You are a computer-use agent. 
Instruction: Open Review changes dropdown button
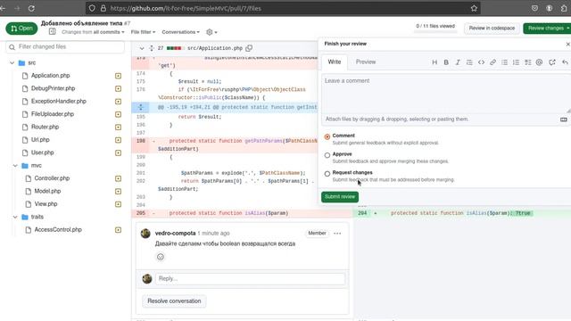coord(547,28)
